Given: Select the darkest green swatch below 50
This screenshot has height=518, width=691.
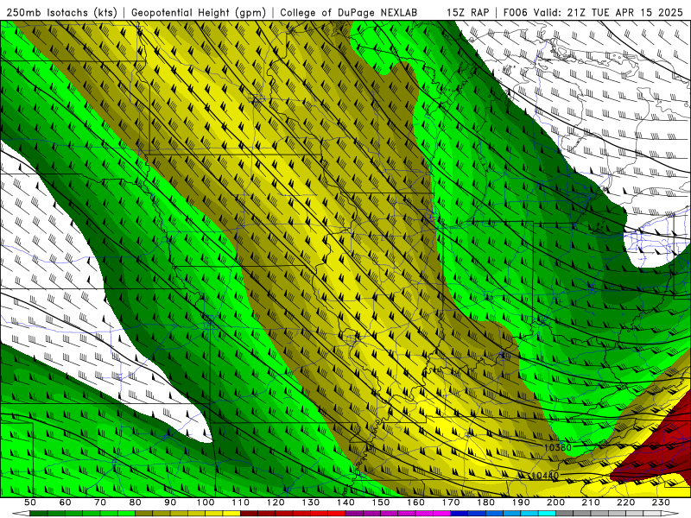Looking at the screenshot, I should [39, 514].
